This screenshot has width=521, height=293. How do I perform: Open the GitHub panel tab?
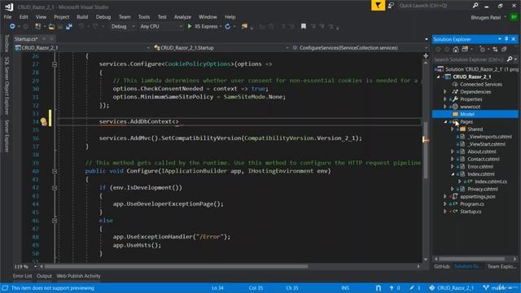click(x=441, y=266)
